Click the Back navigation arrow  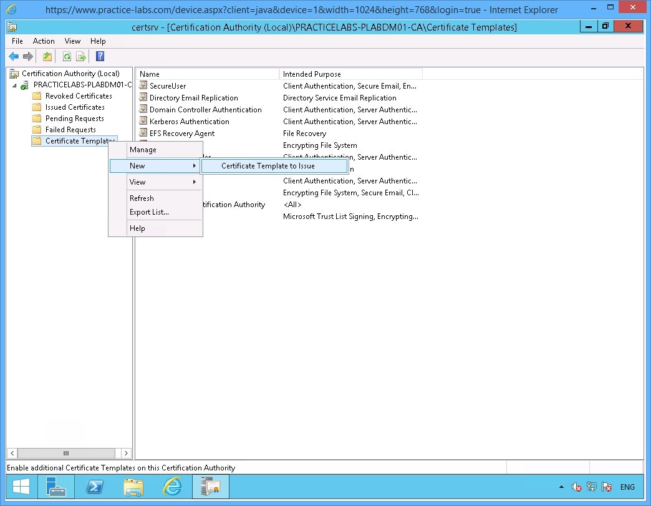(x=14, y=56)
